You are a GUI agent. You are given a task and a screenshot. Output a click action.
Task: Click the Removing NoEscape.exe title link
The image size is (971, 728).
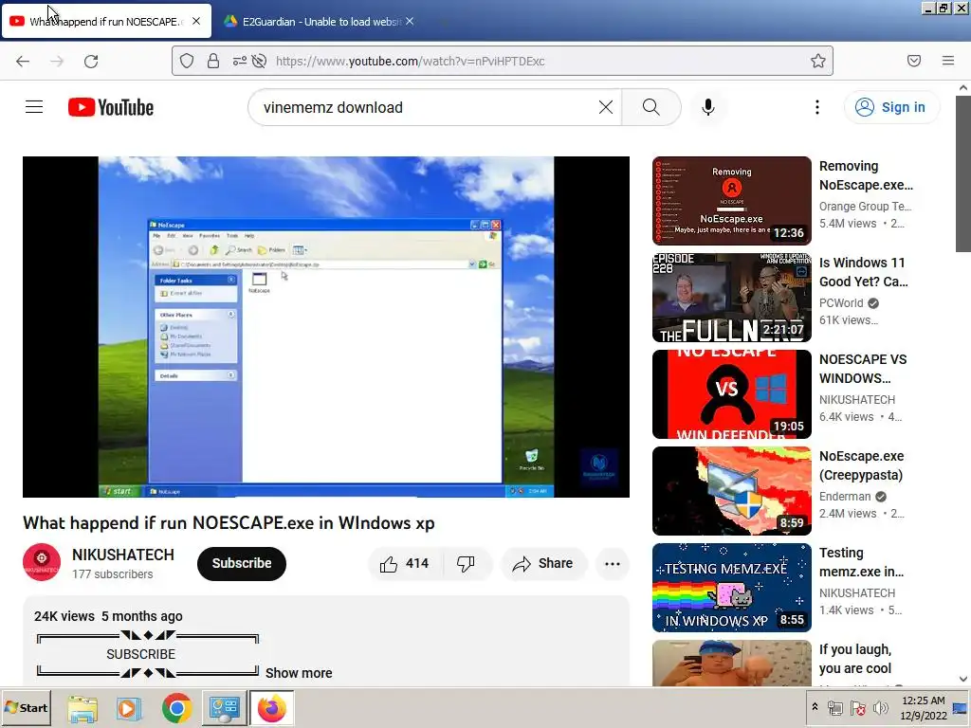click(866, 175)
